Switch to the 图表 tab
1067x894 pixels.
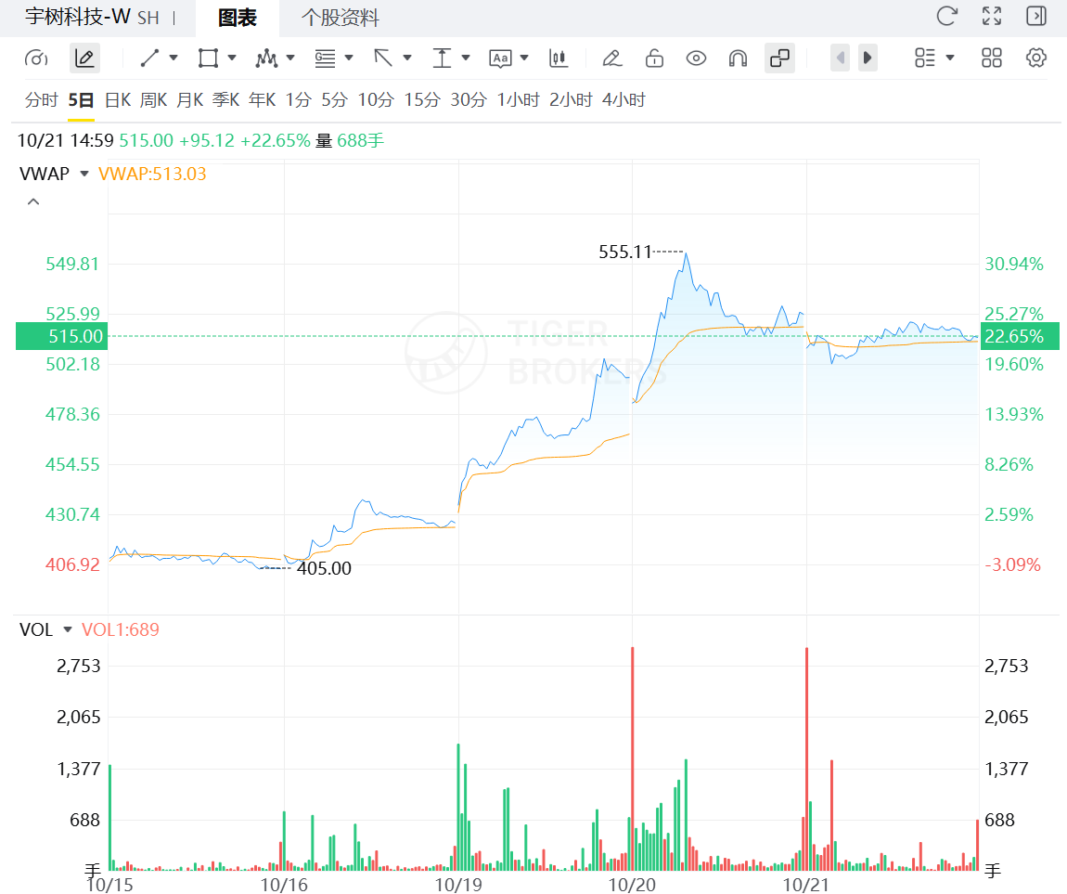click(x=238, y=18)
